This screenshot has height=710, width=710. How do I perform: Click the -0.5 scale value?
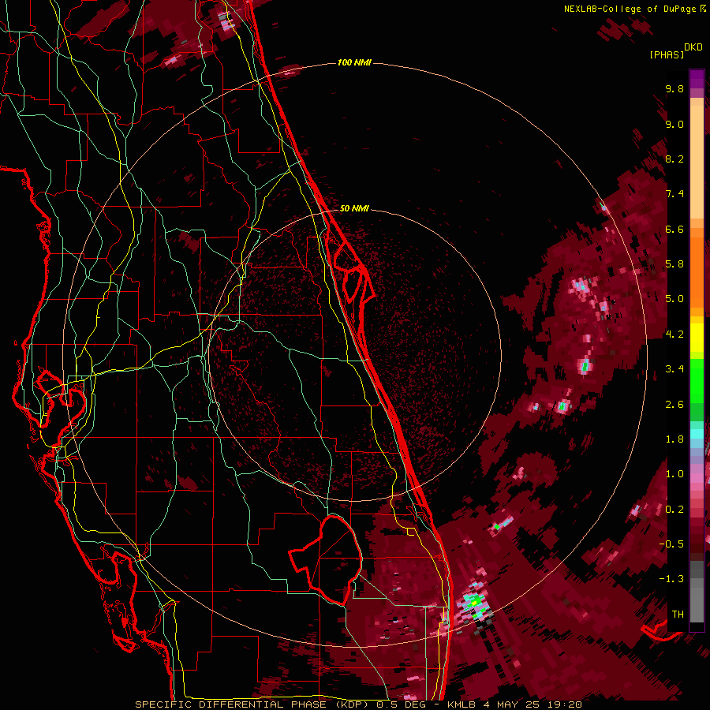coord(671,544)
